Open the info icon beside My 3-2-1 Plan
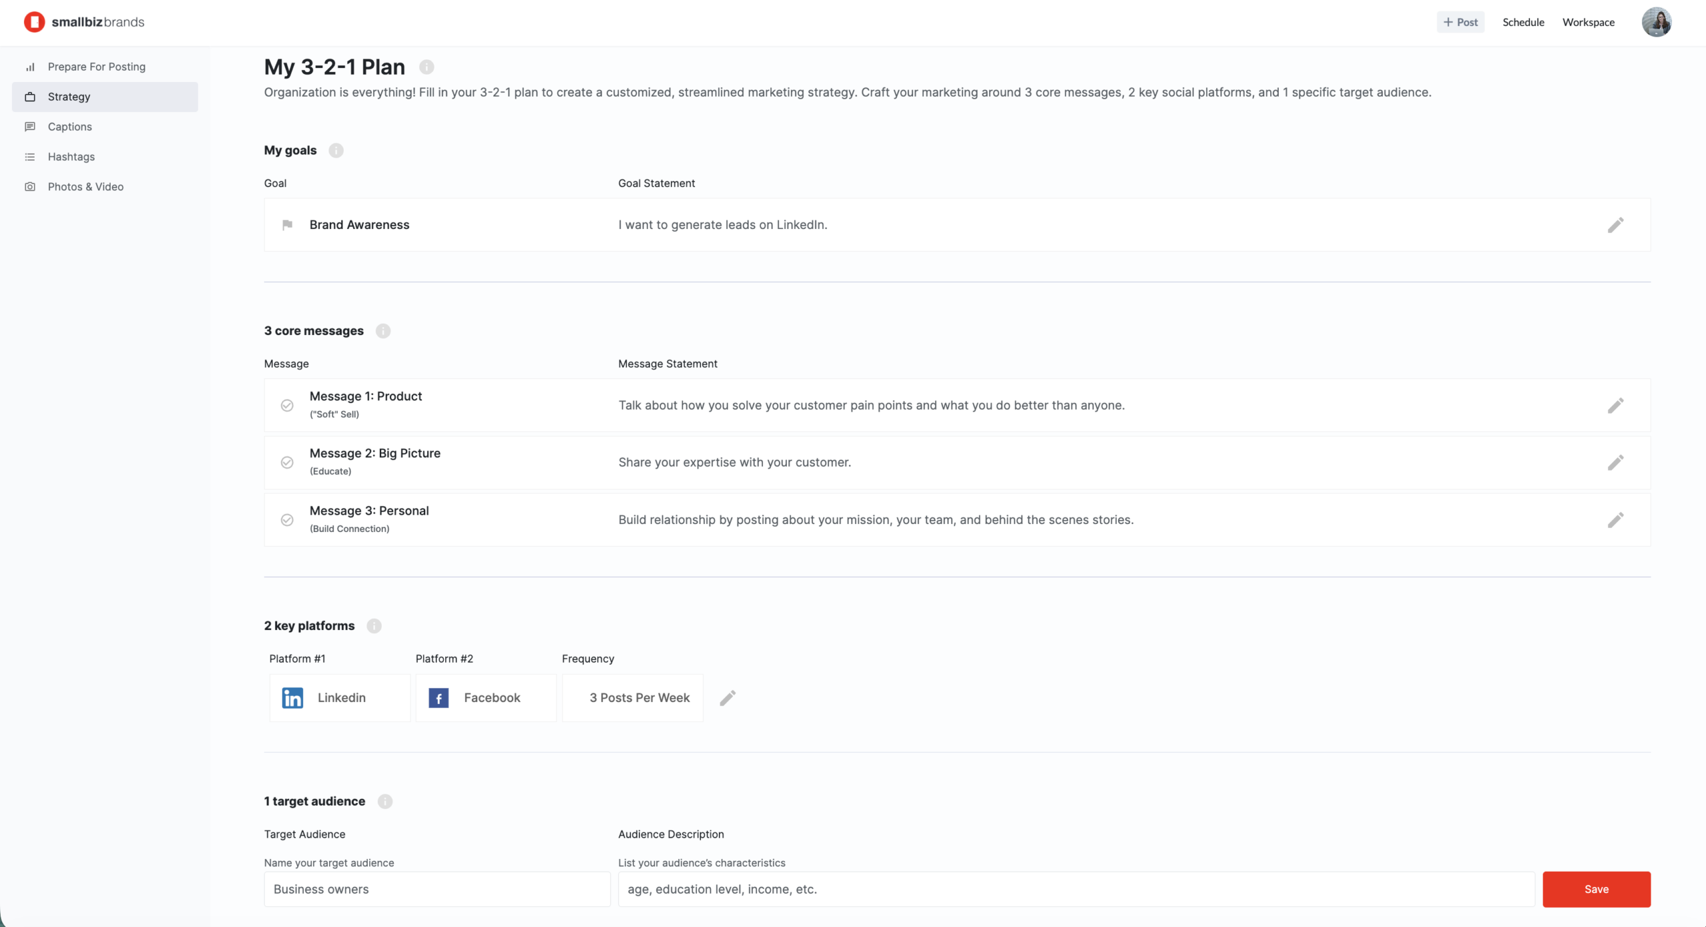The height and width of the screenshot is (927, 1706). (x=426, y=67)
